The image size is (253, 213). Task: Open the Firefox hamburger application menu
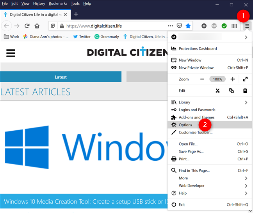point(247,26)
